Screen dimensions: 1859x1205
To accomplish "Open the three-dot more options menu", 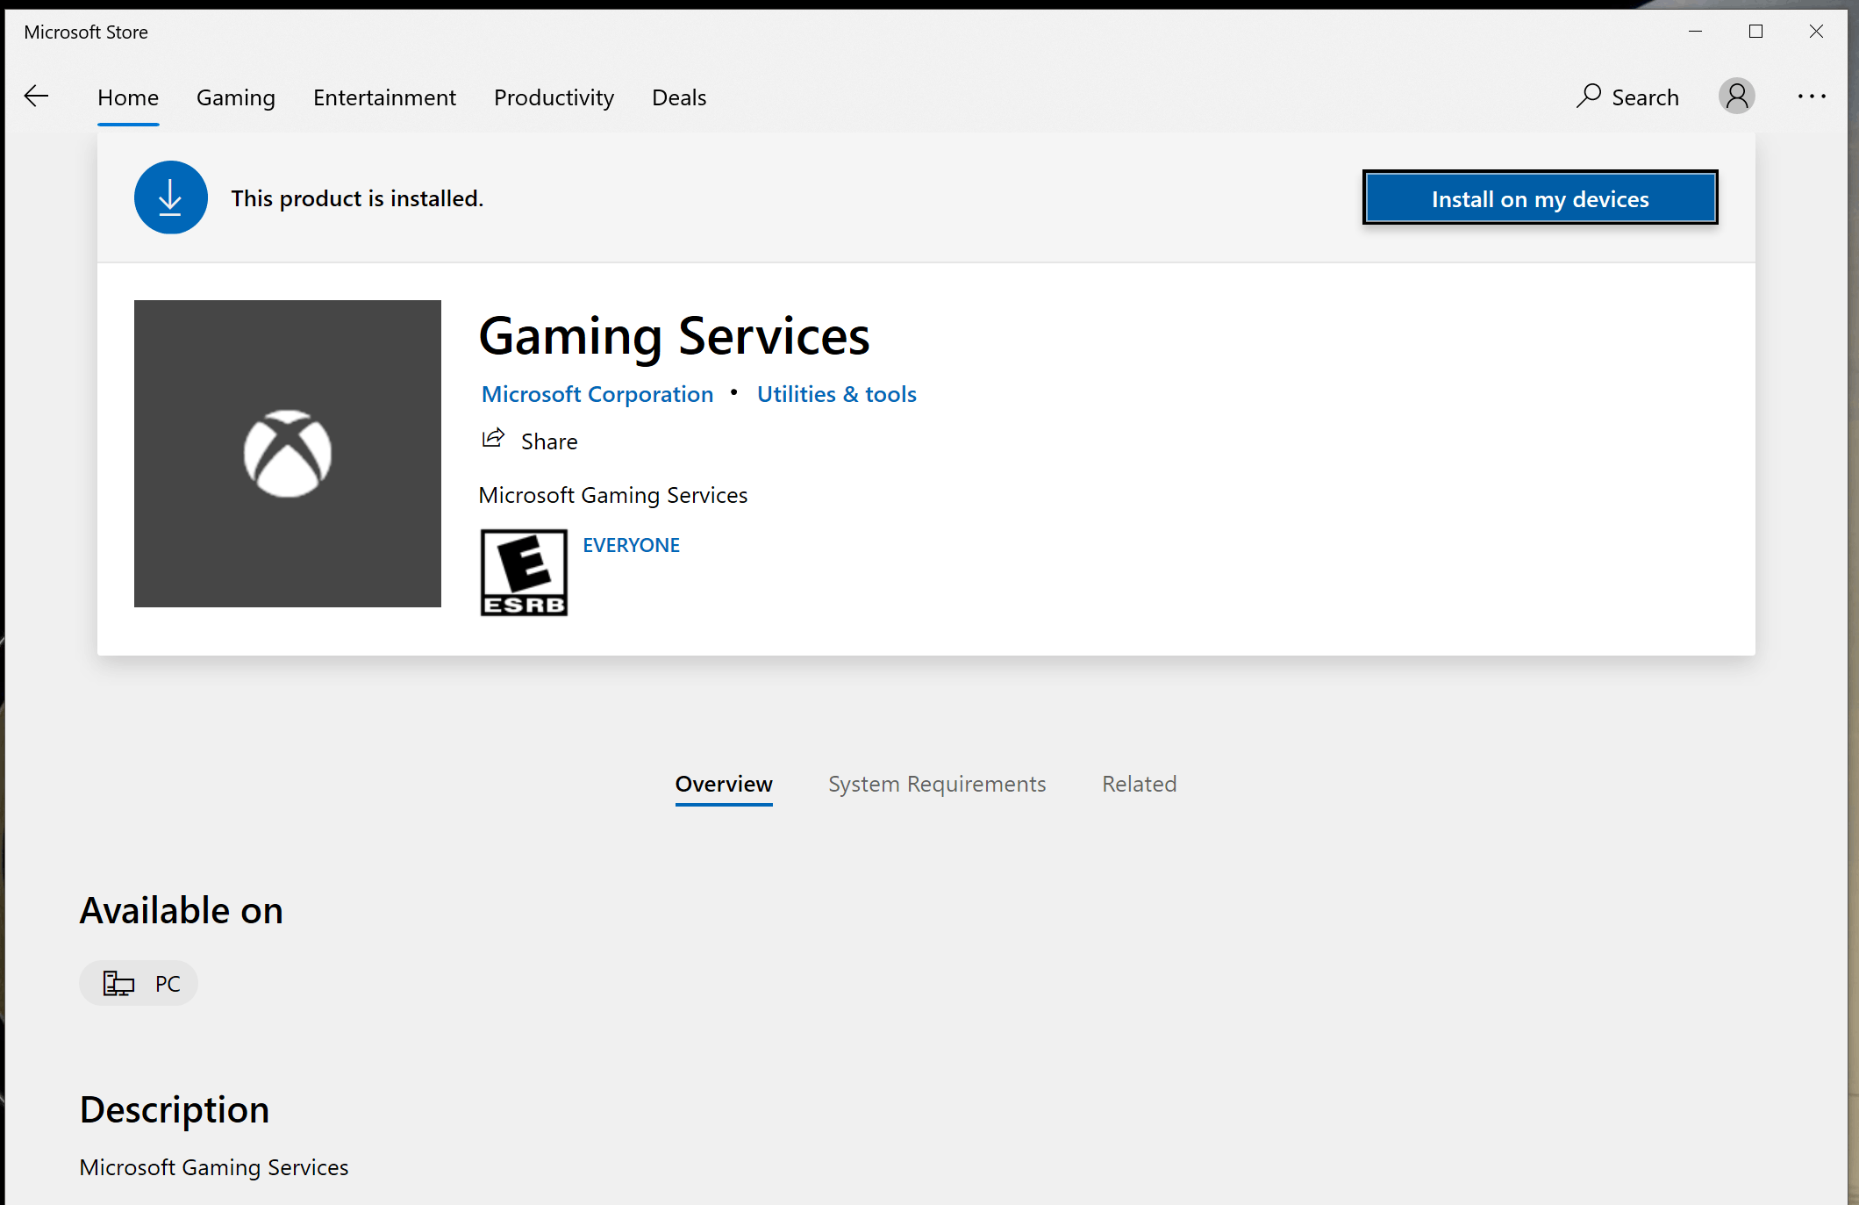I will [x=1811, y=97].
